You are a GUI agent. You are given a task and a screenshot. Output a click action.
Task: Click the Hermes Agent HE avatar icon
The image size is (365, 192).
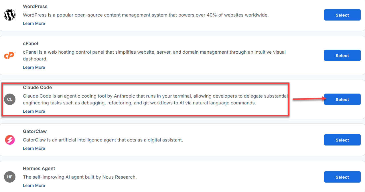(x=10, y=177)
